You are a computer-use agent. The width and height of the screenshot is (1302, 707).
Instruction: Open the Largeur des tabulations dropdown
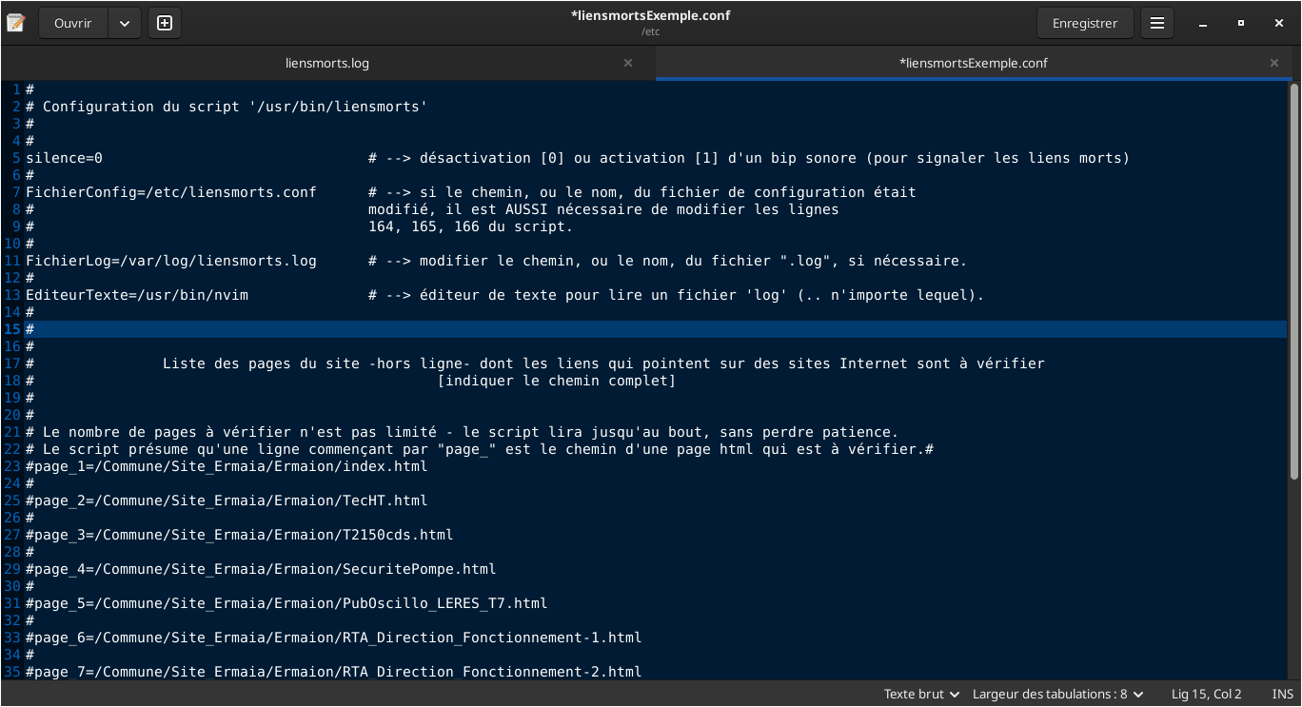[1057, 694]
